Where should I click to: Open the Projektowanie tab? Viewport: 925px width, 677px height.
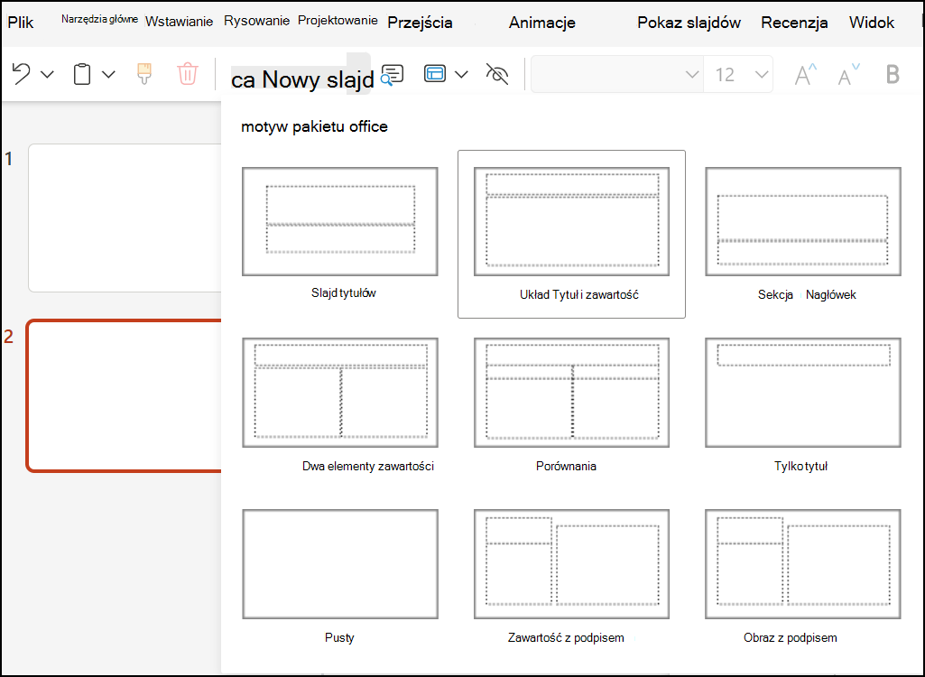coord(338,21)
